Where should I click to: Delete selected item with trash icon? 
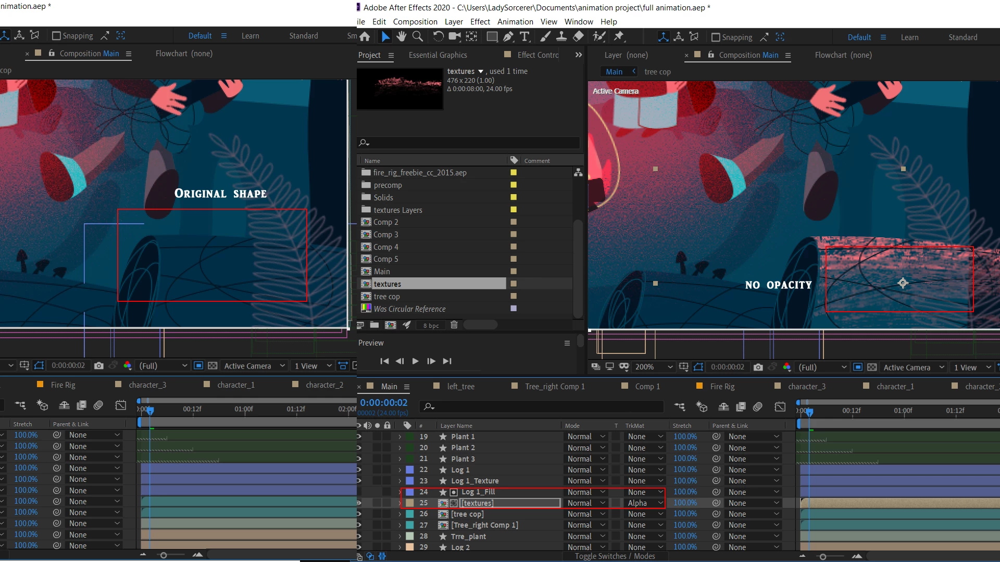coord(454,325)
